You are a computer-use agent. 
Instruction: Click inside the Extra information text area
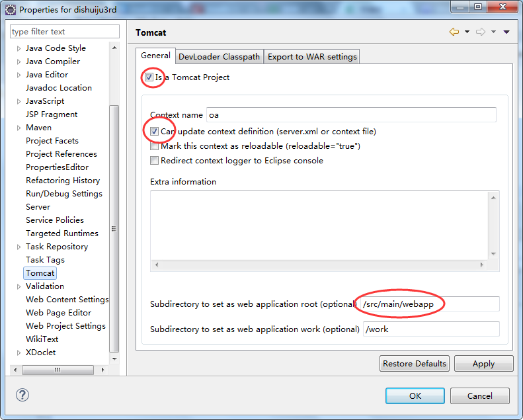pyautogui.click(x=319, y=226)
